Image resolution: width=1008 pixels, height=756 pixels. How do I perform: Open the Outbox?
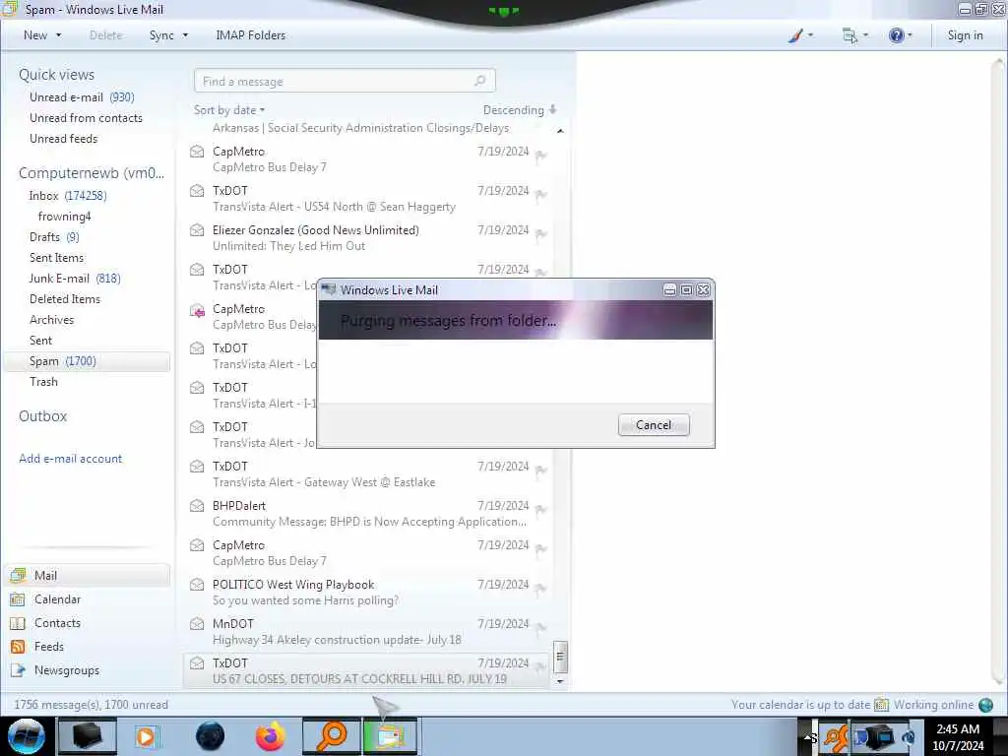[43, 416]
